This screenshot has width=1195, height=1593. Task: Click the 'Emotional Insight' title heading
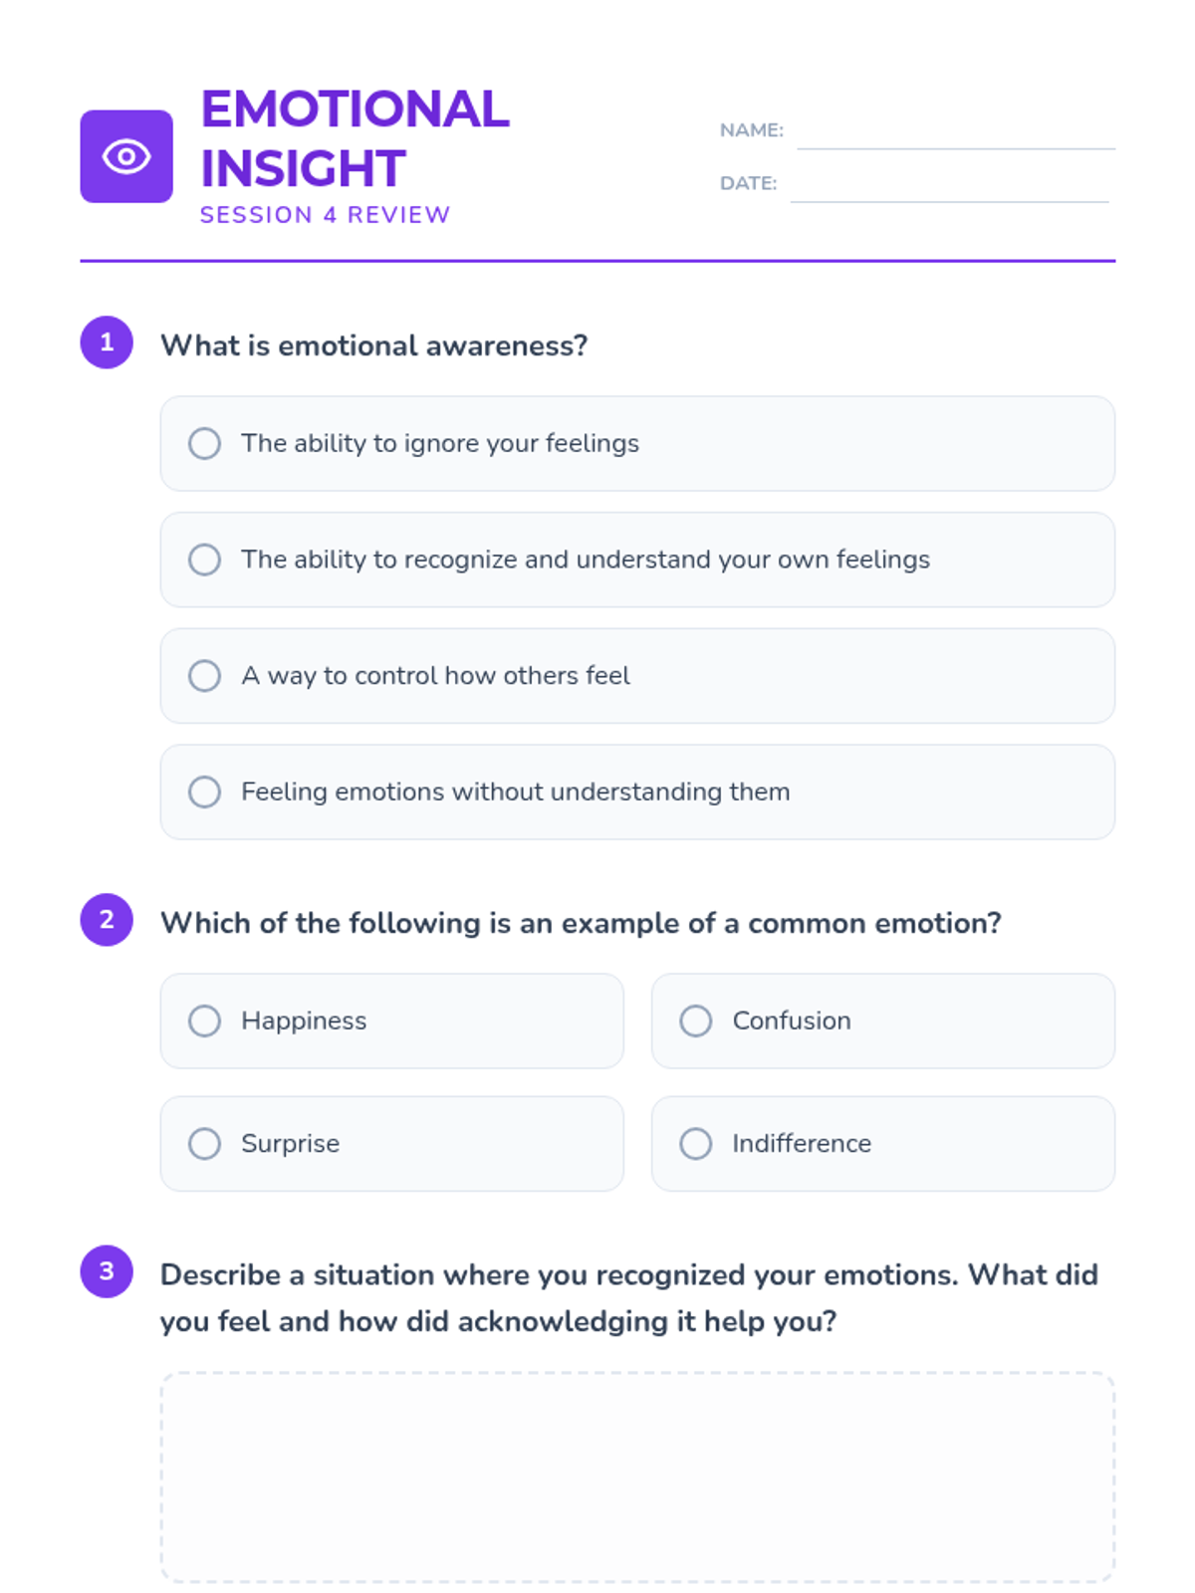[355, 138]
